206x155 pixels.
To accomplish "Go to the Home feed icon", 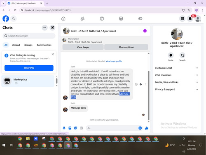I will point(63,19).
